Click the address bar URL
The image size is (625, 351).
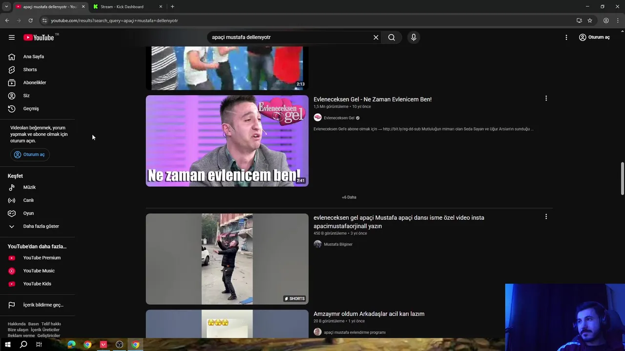point(114,20)
